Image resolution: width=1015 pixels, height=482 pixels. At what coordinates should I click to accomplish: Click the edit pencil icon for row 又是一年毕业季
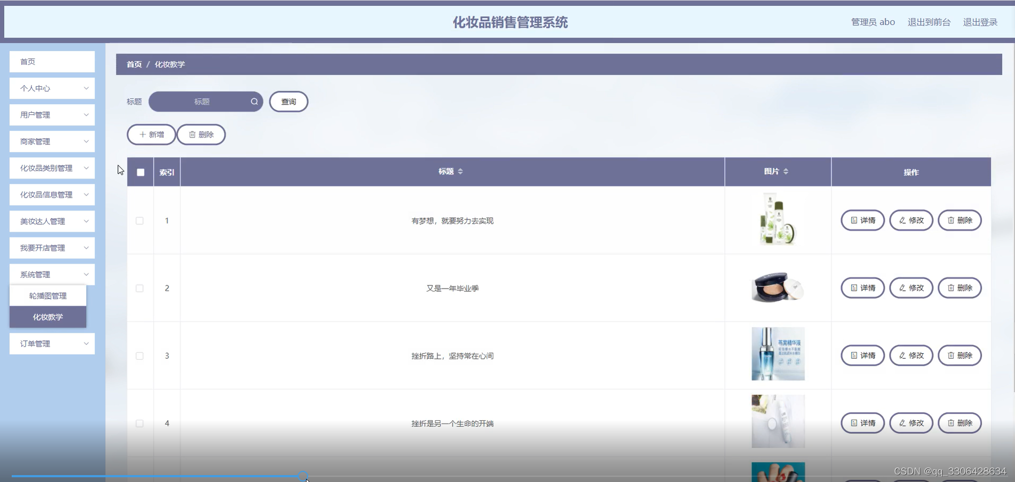(x=902, y=287)
